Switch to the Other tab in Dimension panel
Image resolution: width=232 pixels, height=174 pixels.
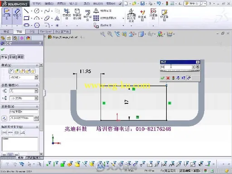(20, 57)
